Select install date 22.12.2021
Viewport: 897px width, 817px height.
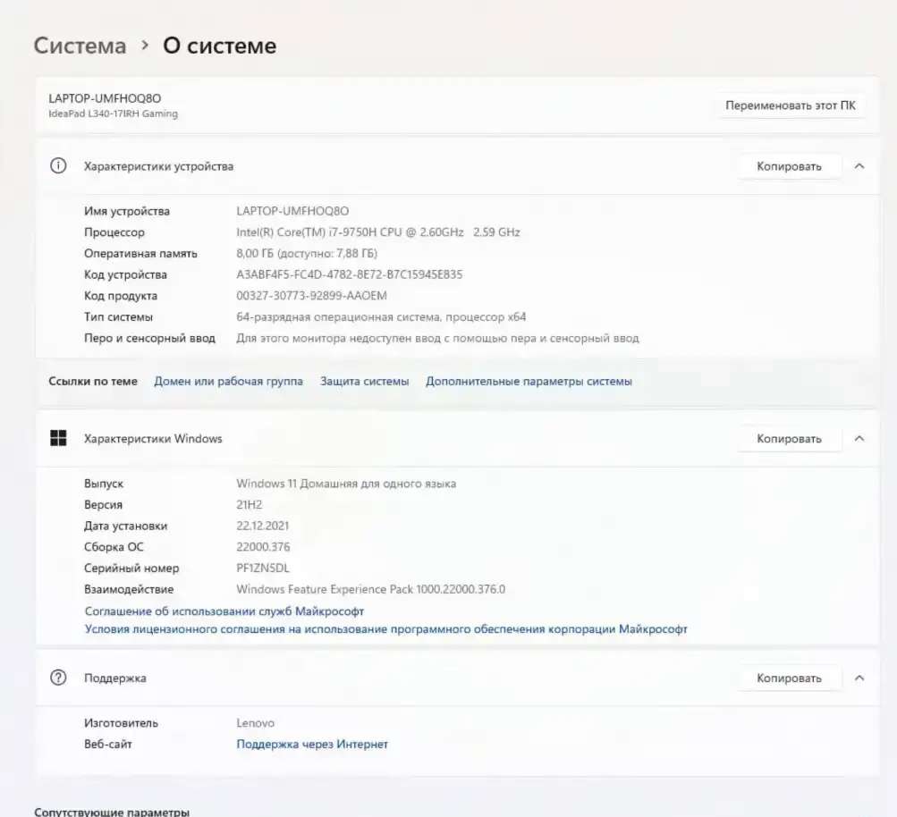pyautogui.click(x=263, y=526)
